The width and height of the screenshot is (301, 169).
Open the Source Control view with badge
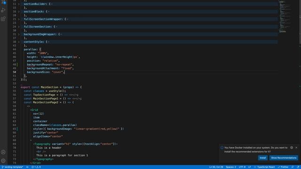coord(3,2)
